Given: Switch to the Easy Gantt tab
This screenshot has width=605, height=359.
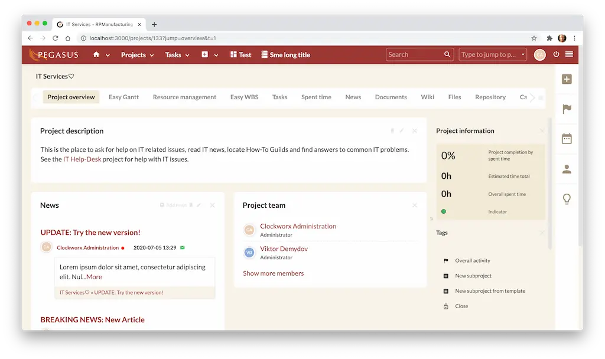Looking at the screenshot, I should (x=123, y=97).
